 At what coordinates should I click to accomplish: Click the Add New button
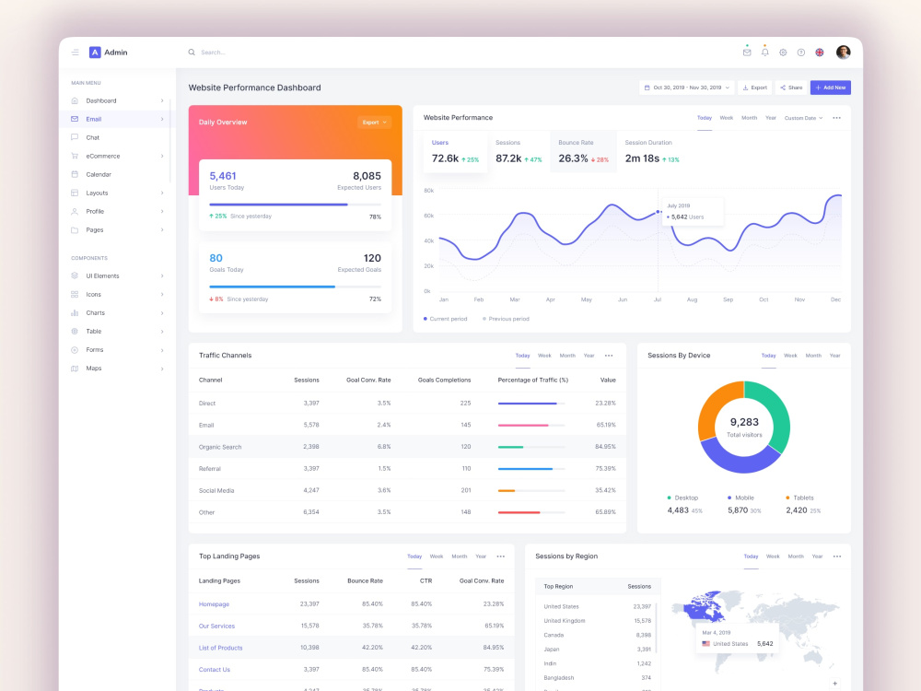(831, 88)
